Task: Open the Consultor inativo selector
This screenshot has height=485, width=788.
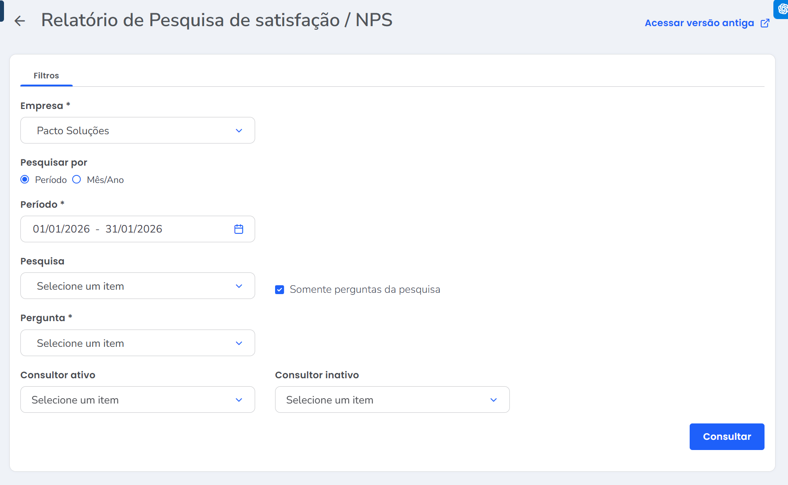Action: click(392, 400)
